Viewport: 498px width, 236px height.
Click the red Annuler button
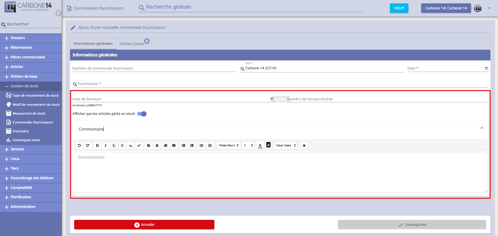[x=144, y=225]
